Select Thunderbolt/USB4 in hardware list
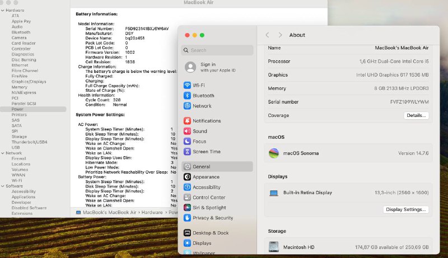The width and height of the screenshot is (448, 258). (30, 142)
